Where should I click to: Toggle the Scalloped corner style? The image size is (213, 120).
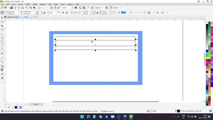(x=76, y=13)
